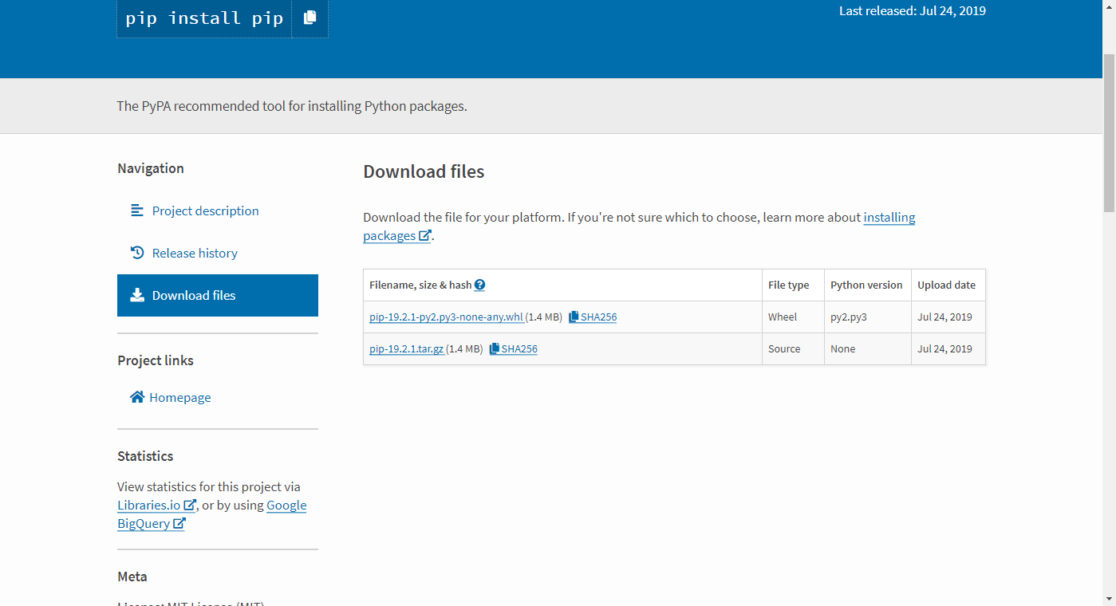Screen dimensions: 1116x606
Task: Click the PyPA recommended tool summary text
Action: [292, 106]
